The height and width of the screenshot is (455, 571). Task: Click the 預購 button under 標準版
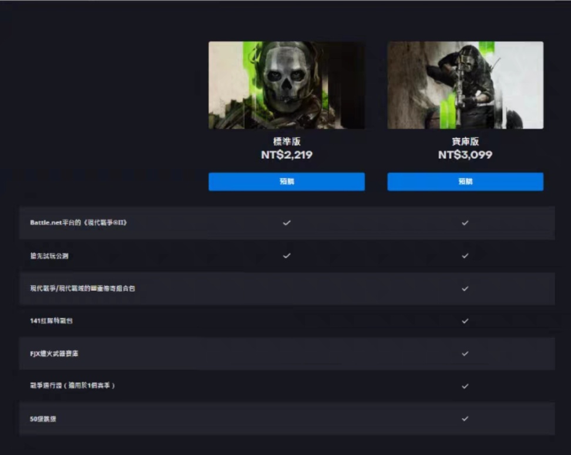point(287,181)
